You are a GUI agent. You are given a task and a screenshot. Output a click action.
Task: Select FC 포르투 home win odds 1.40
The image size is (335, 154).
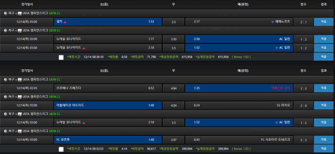tap(108, 140)
